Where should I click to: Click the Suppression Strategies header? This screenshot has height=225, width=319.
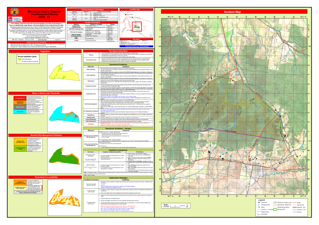coord(118,178)
